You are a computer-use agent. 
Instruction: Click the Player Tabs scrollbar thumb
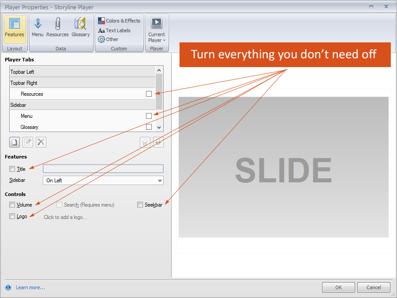click(159, 91)
